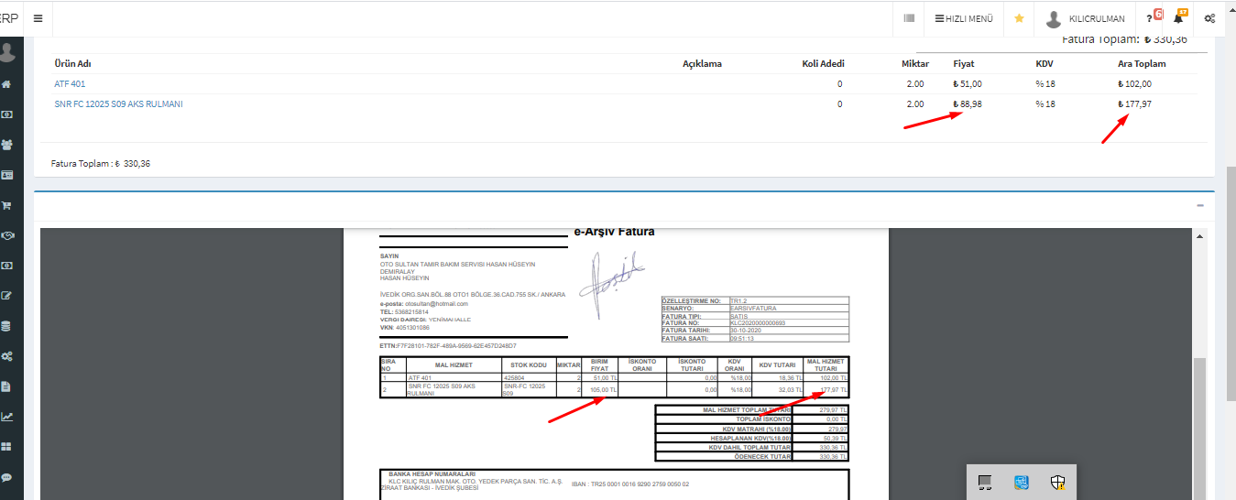1236x500 pixels.
Task: Click the barcode icon in top bar
Action: tap(909, 18)
